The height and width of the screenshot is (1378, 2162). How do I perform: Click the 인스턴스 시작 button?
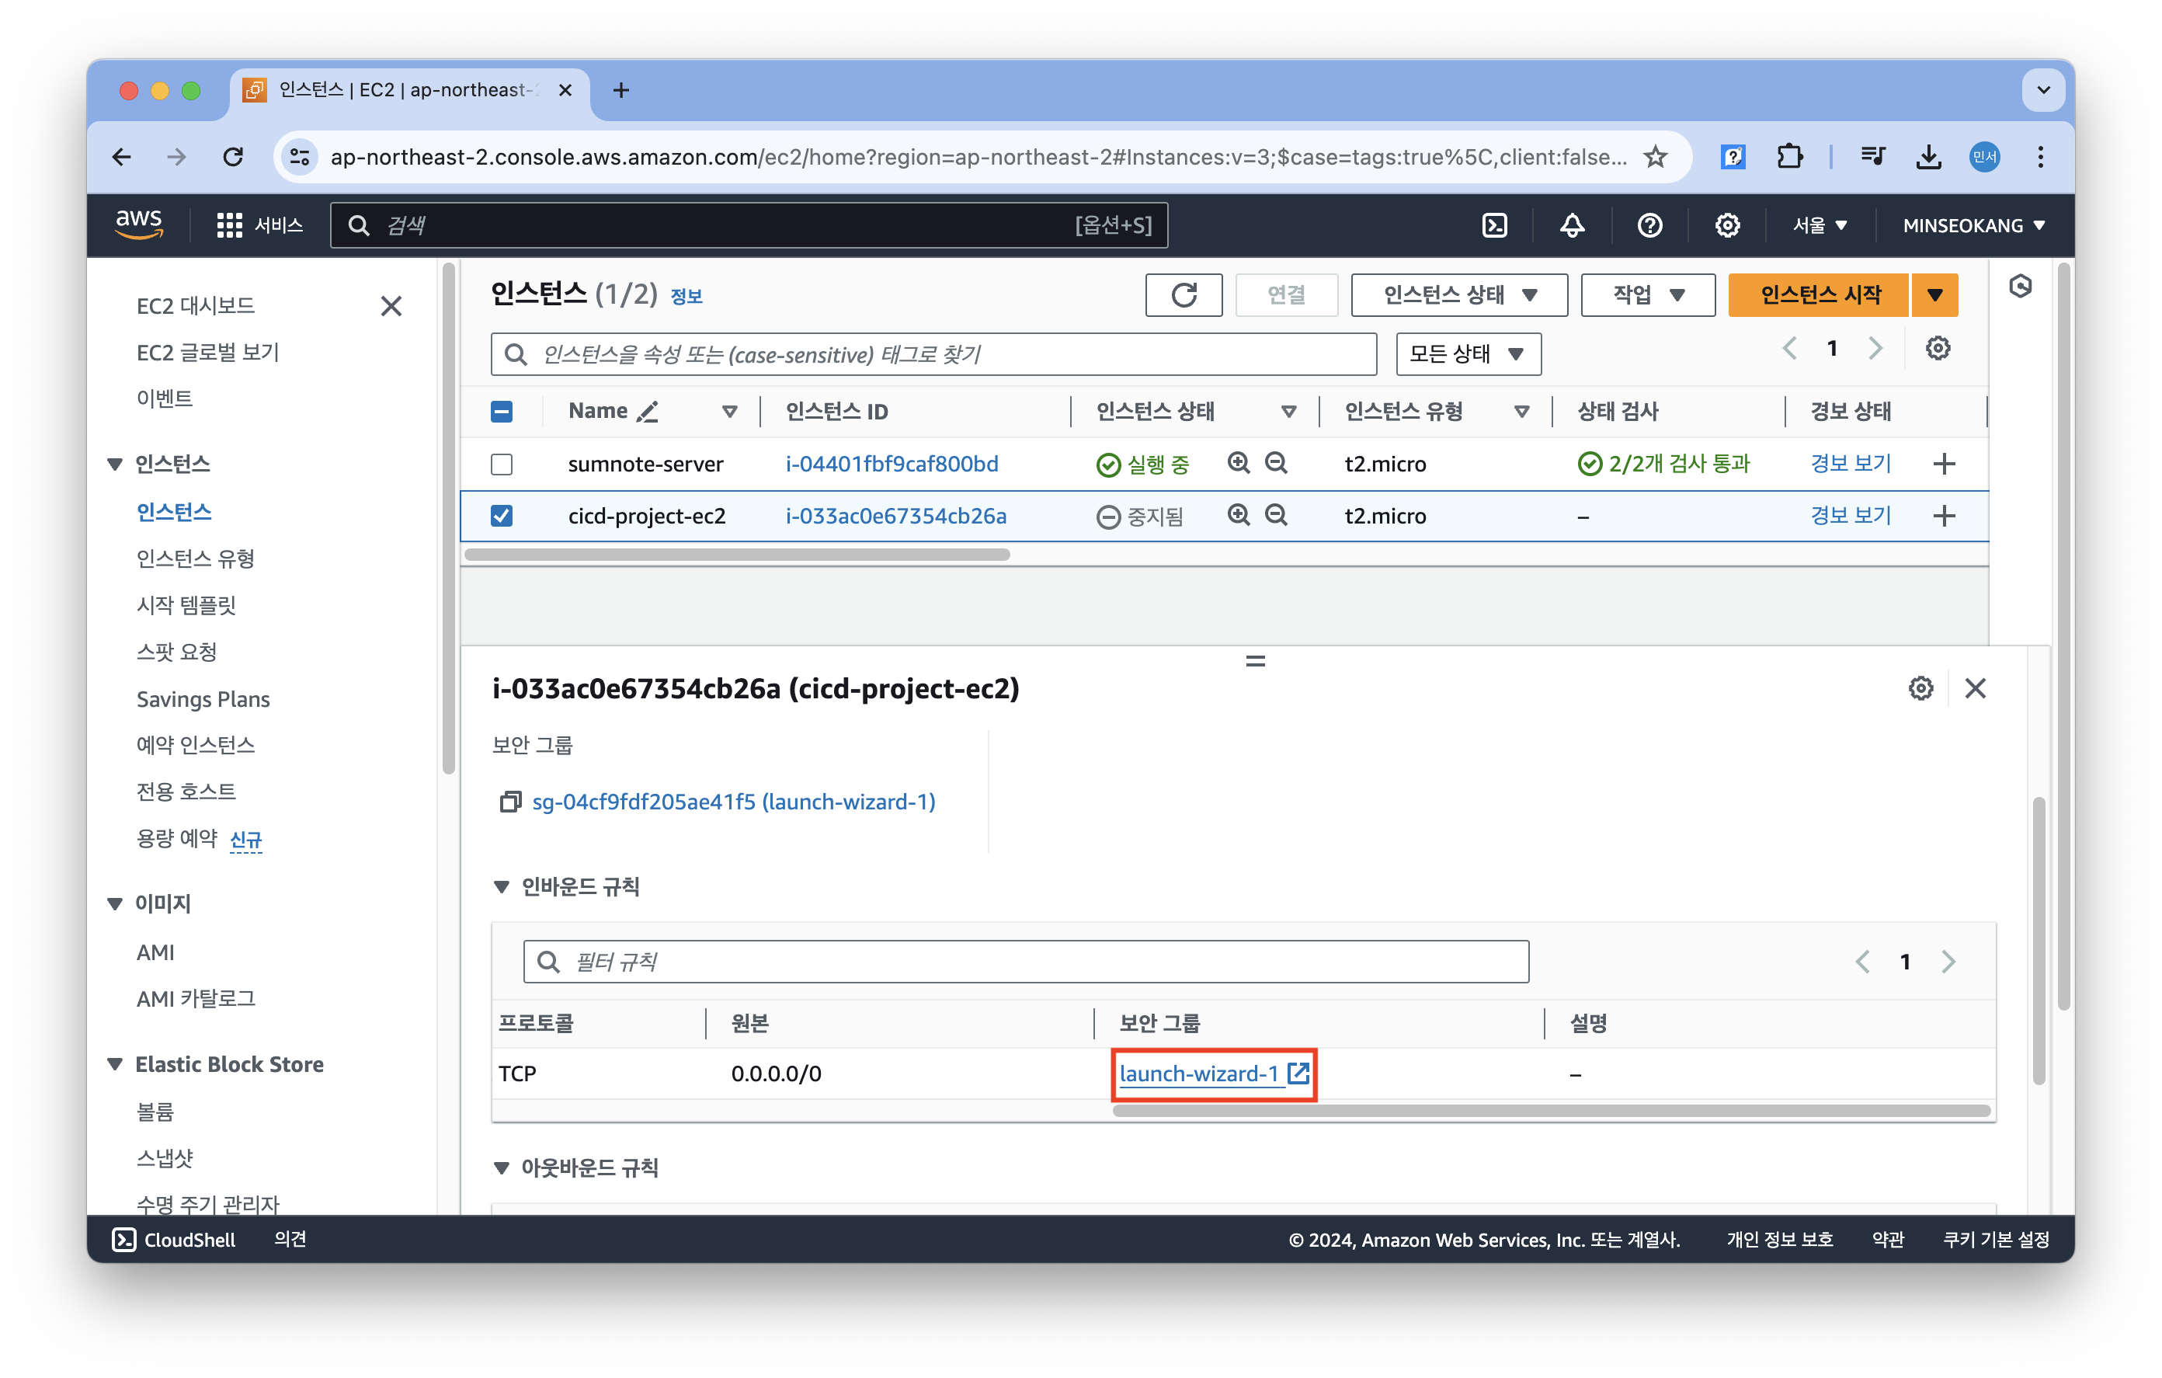click(1819, 294)
